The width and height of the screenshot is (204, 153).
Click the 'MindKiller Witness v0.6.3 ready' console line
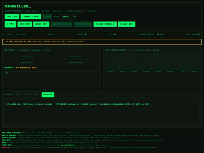coord(78,104)
